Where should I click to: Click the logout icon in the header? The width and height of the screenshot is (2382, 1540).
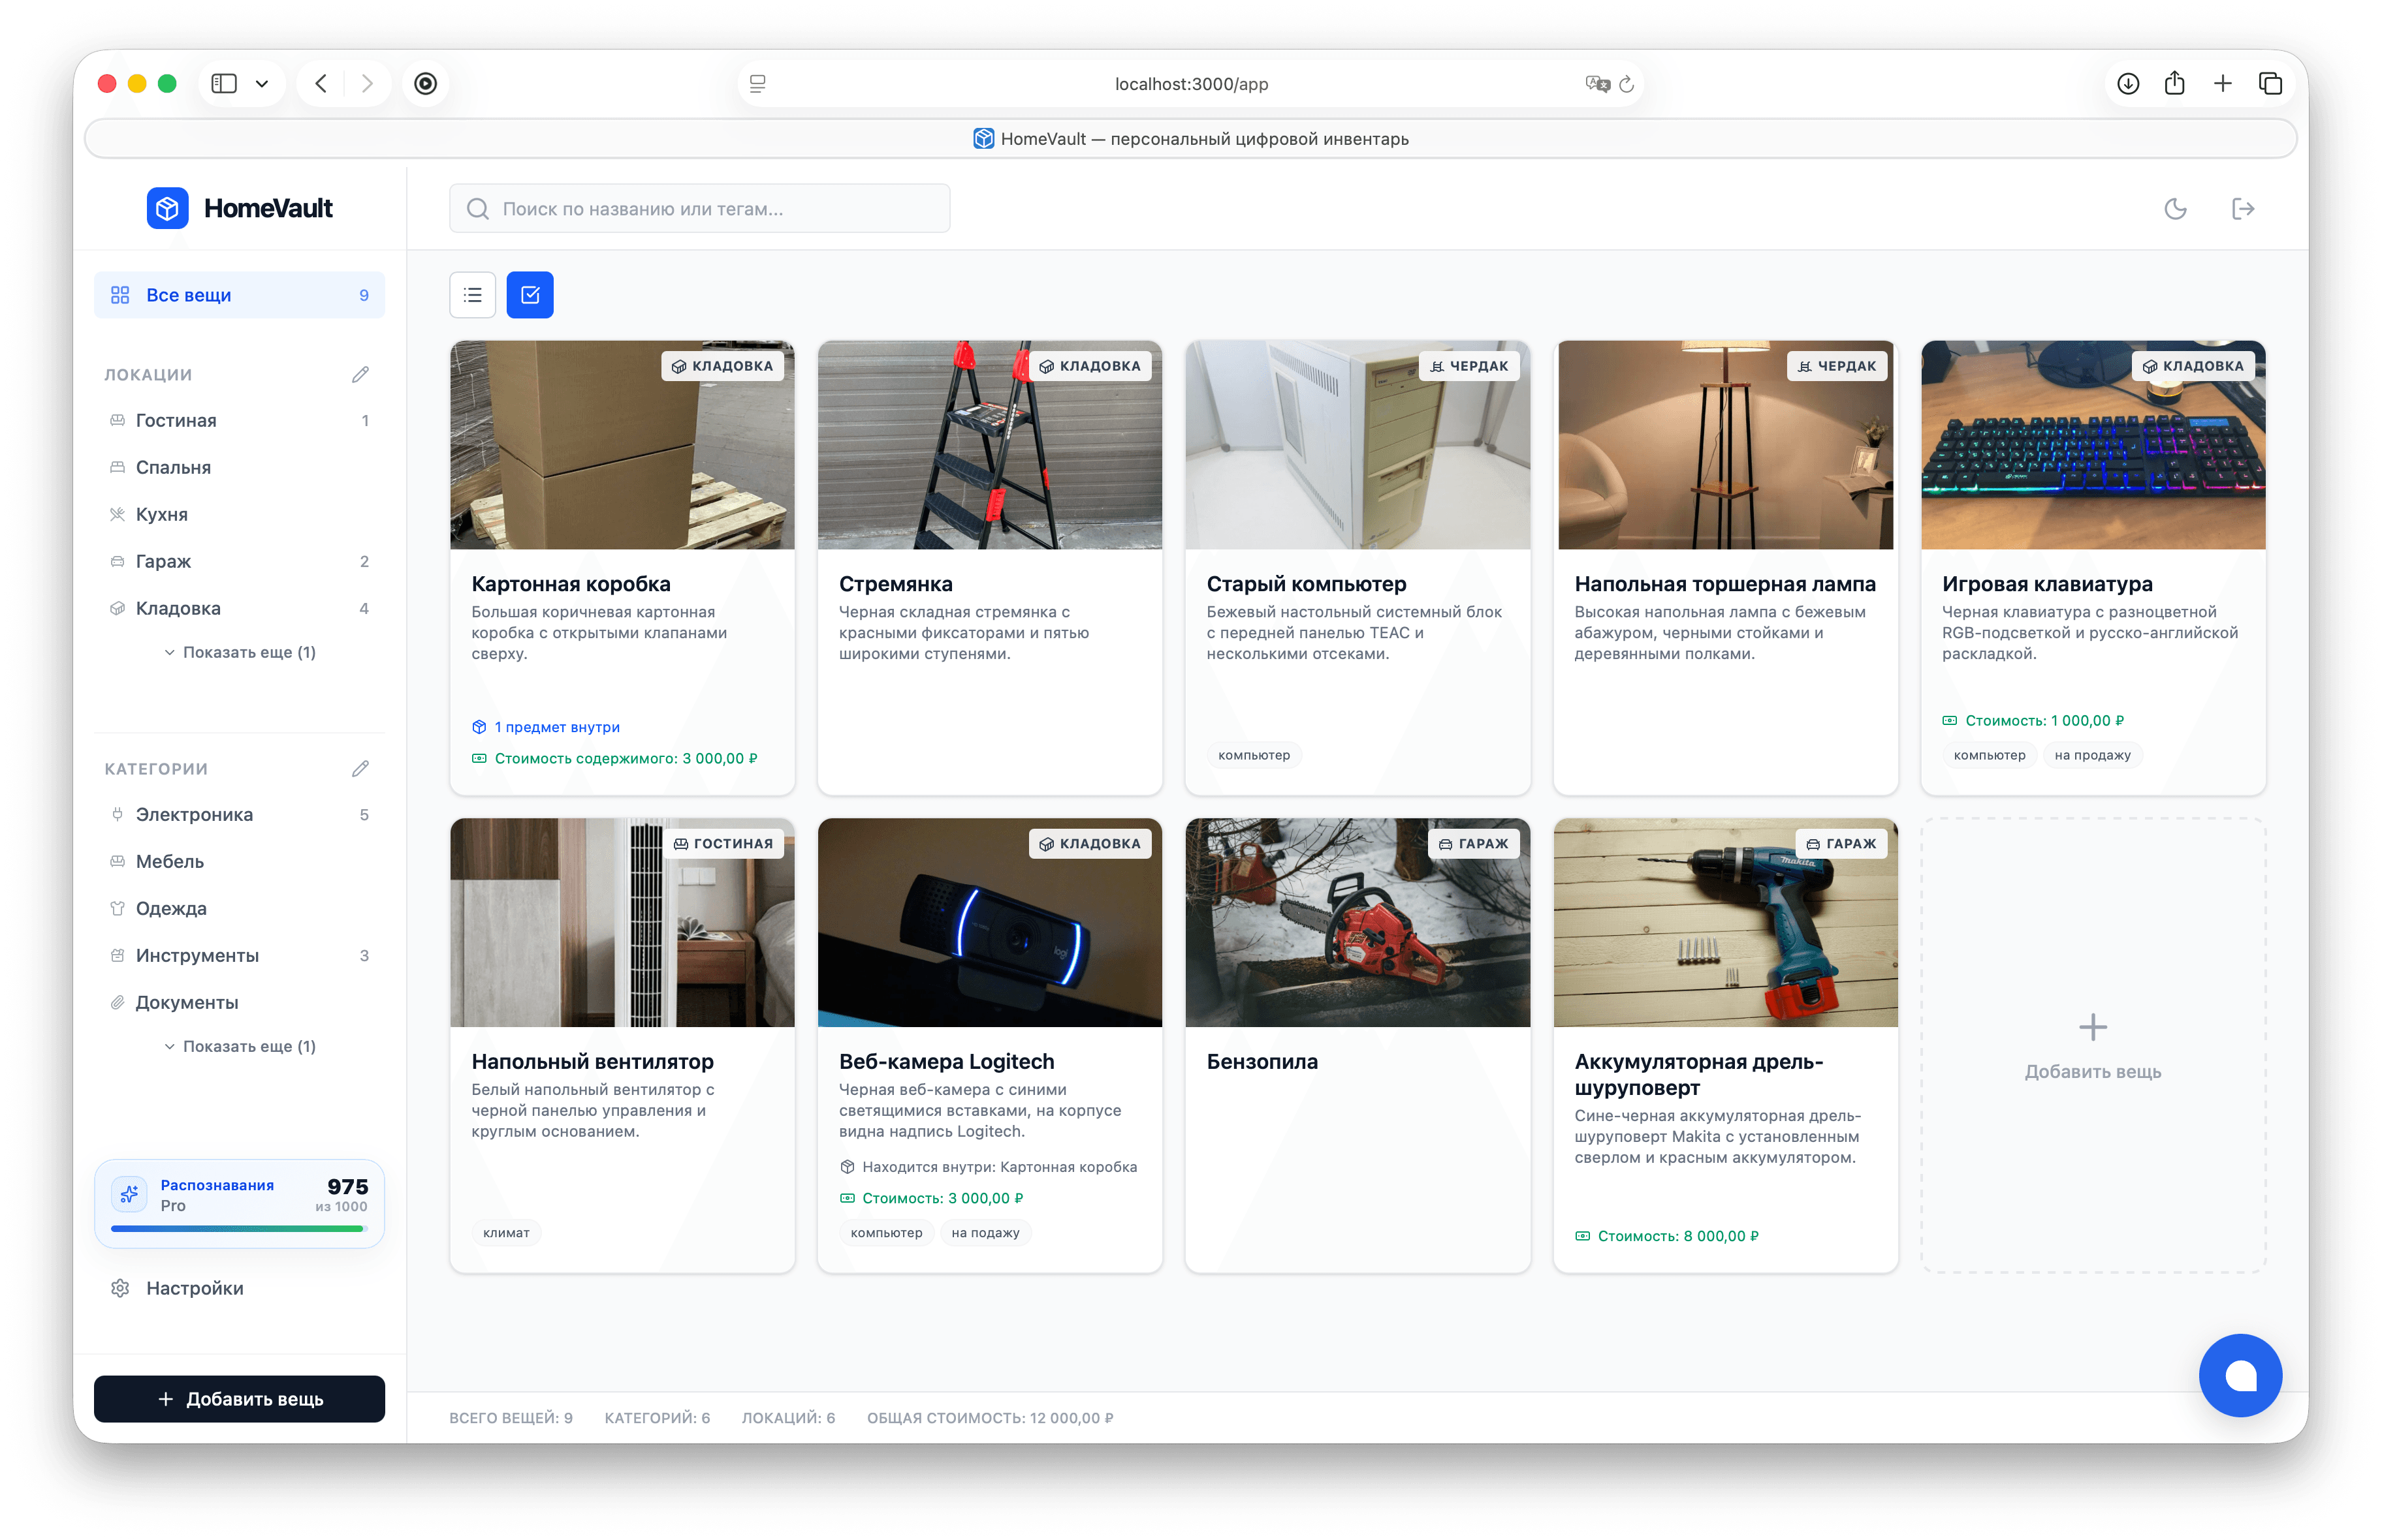click(x=2243, y=209)
